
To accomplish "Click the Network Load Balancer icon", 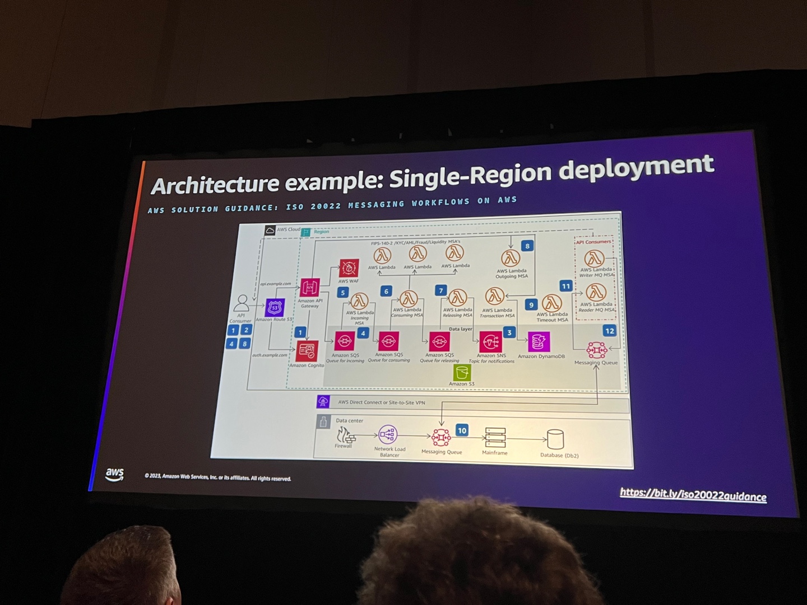I will point(389,434).
